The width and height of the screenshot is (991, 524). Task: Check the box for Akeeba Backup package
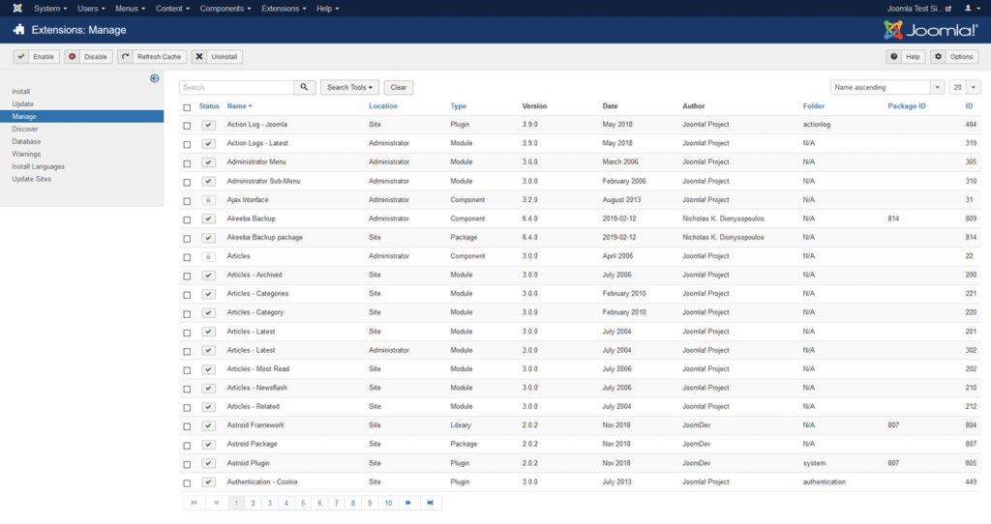pos(187,239)
